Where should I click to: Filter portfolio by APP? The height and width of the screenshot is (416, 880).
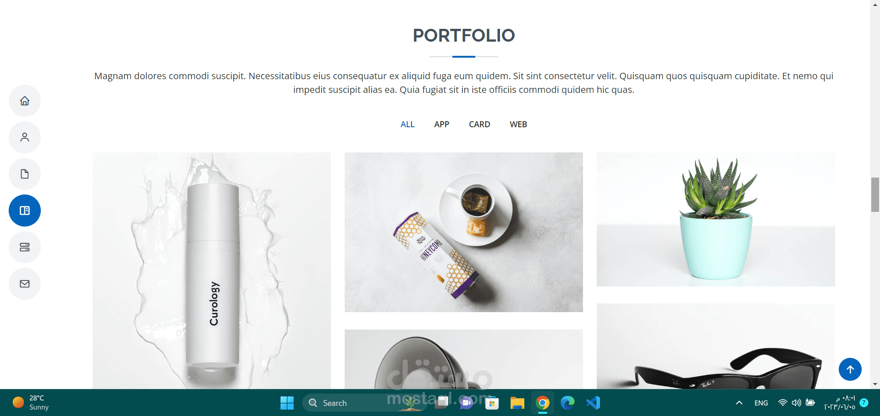click(441, 124)
